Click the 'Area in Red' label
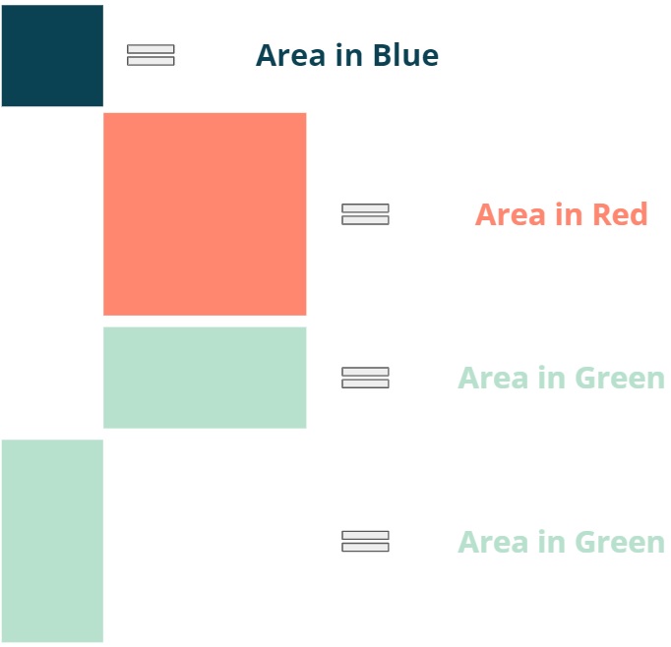Image resolution: width=671 pixels, height=647 pixels. [x=561, y=214]
